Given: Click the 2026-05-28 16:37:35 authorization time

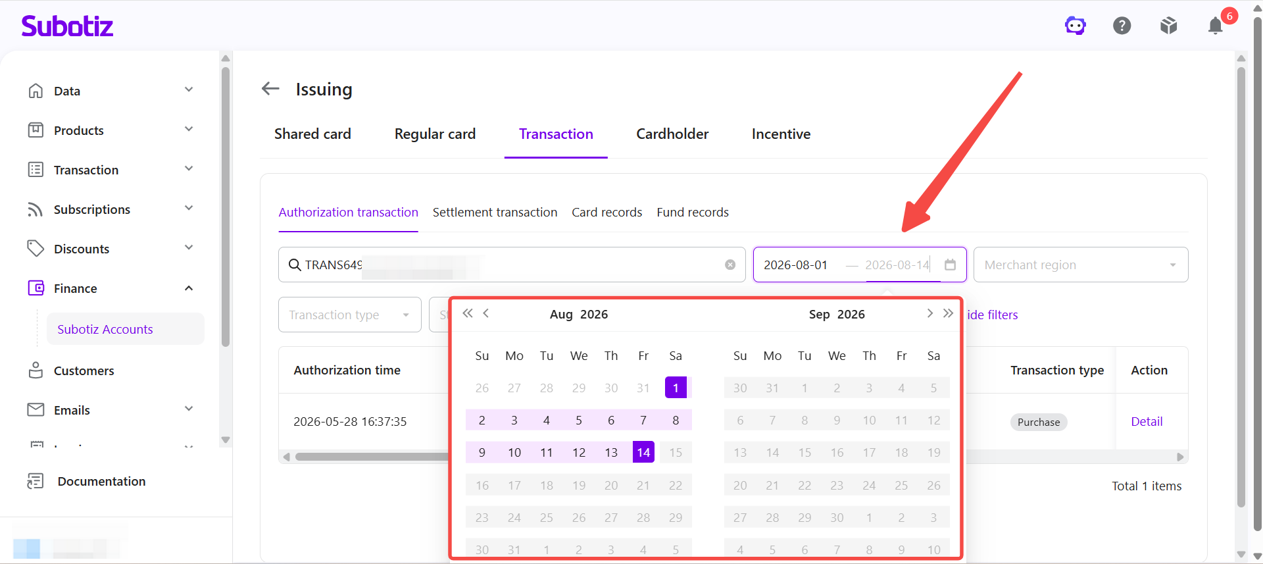Looking at the screenshot, I should point(350,421).
